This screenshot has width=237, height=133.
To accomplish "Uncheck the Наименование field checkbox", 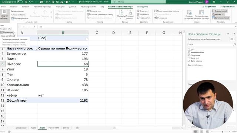I will pos(189,52).
